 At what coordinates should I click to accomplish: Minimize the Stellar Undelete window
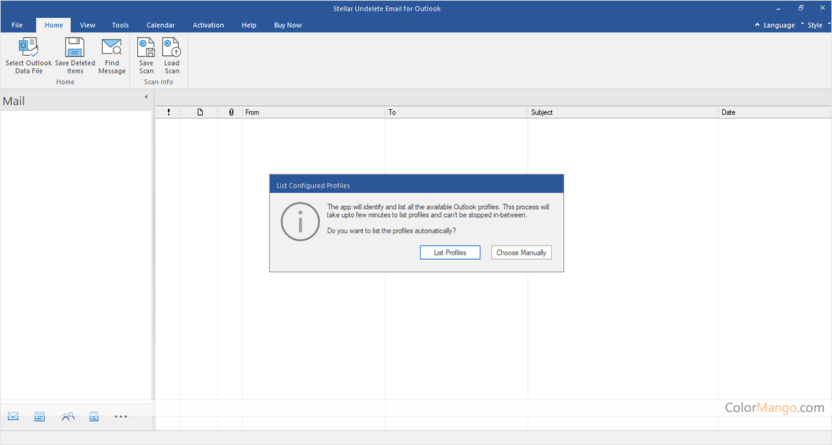(x=779, y=8)
